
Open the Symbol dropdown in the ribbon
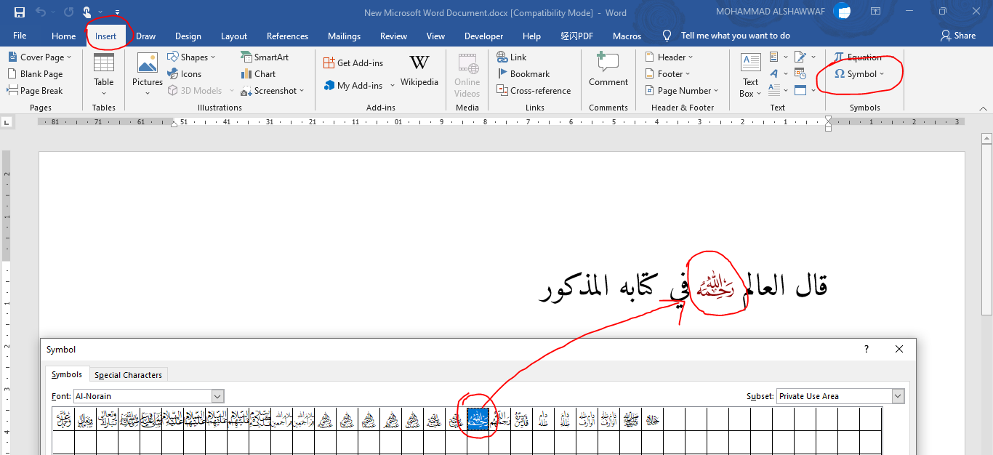tap(859, 74)
